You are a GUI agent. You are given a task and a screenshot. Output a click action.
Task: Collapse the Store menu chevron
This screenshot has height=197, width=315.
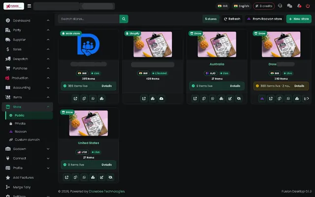click(48, 107)
